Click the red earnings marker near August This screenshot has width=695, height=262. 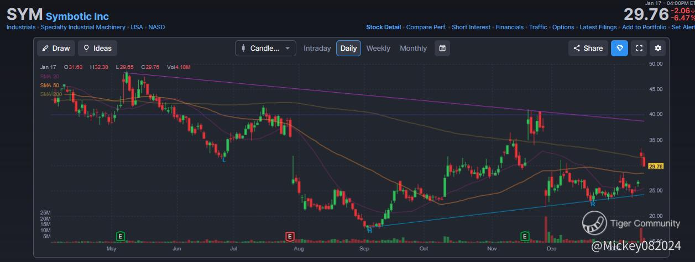289,237
